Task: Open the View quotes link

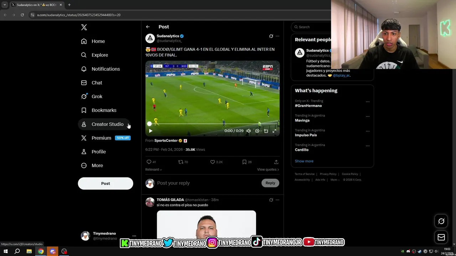Action: pyautogui.click(x=268, y=170)
